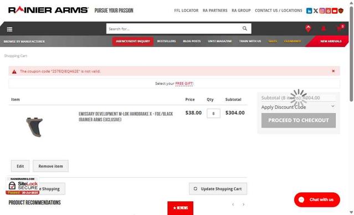The height and width of the screenshot is (215, 354).
Task: Expand Apply Discount Code section
Action: (298, 107)
